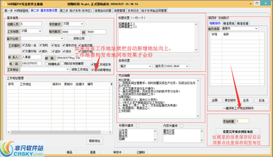Click 一键读取工作地址到城市 button

[x=238, y=108]
